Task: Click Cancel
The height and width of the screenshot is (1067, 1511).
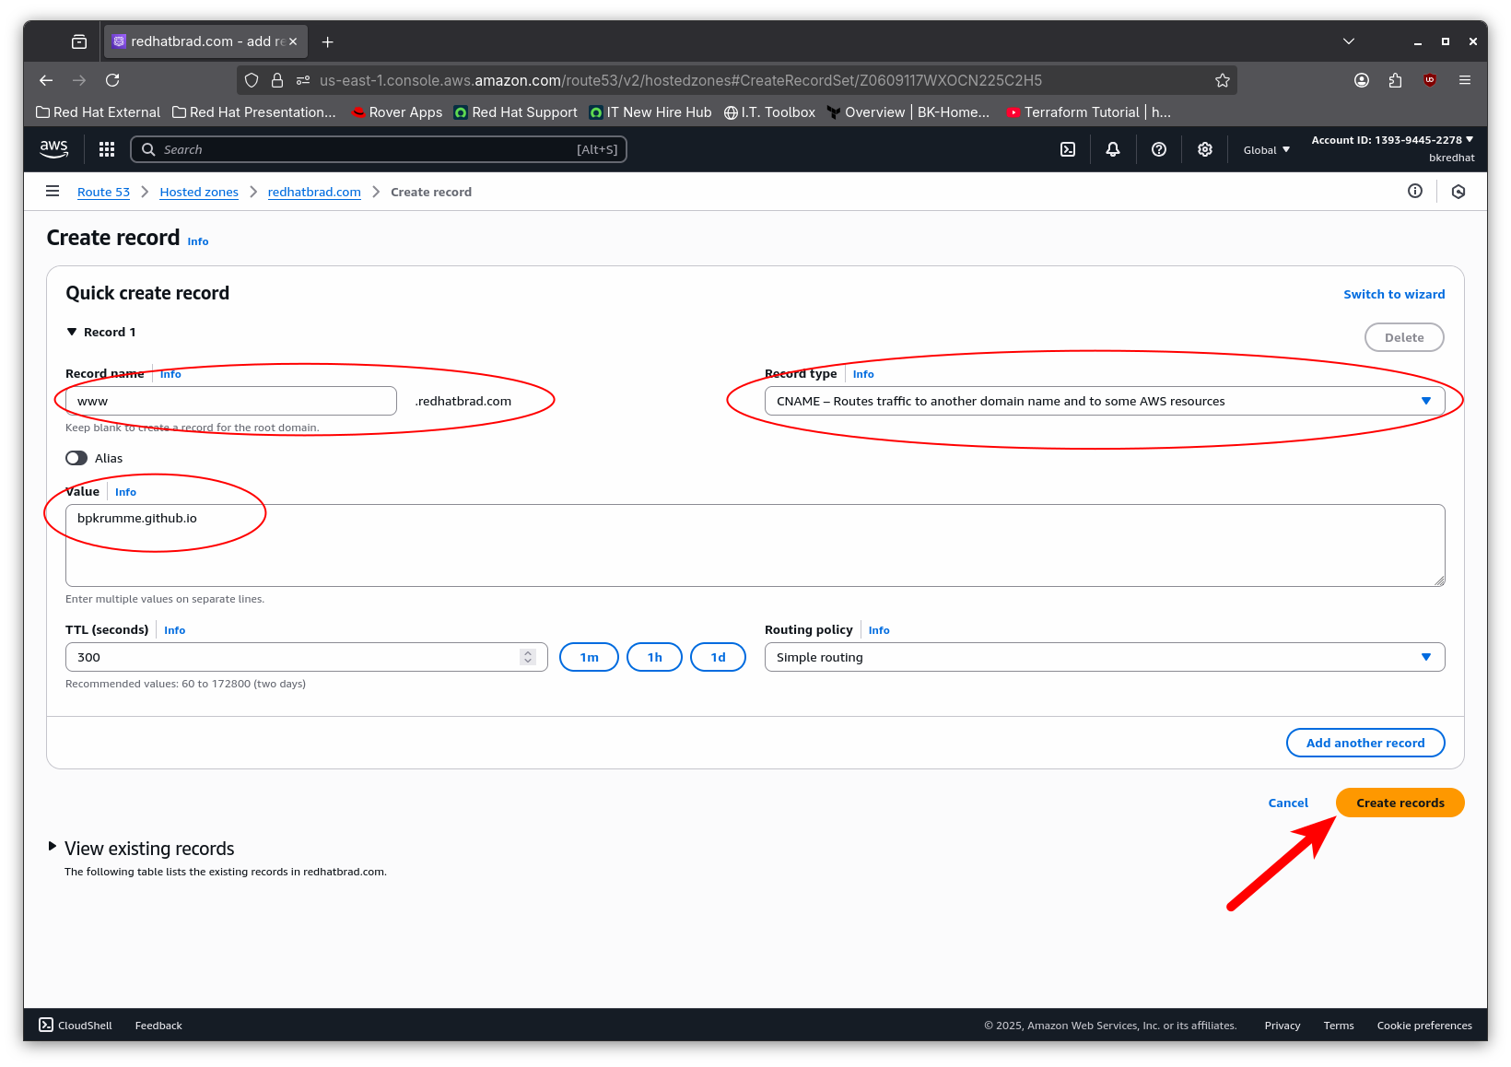Action: coord(1288,803)
